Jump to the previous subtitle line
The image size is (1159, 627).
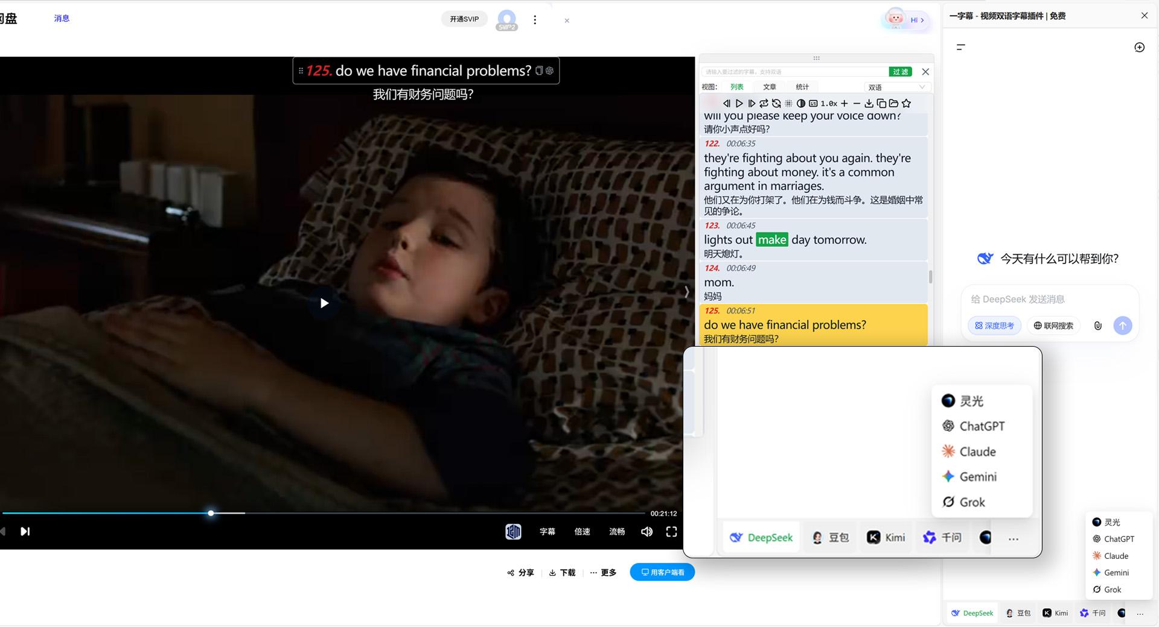pyautogui.click(x=726, y=104)
